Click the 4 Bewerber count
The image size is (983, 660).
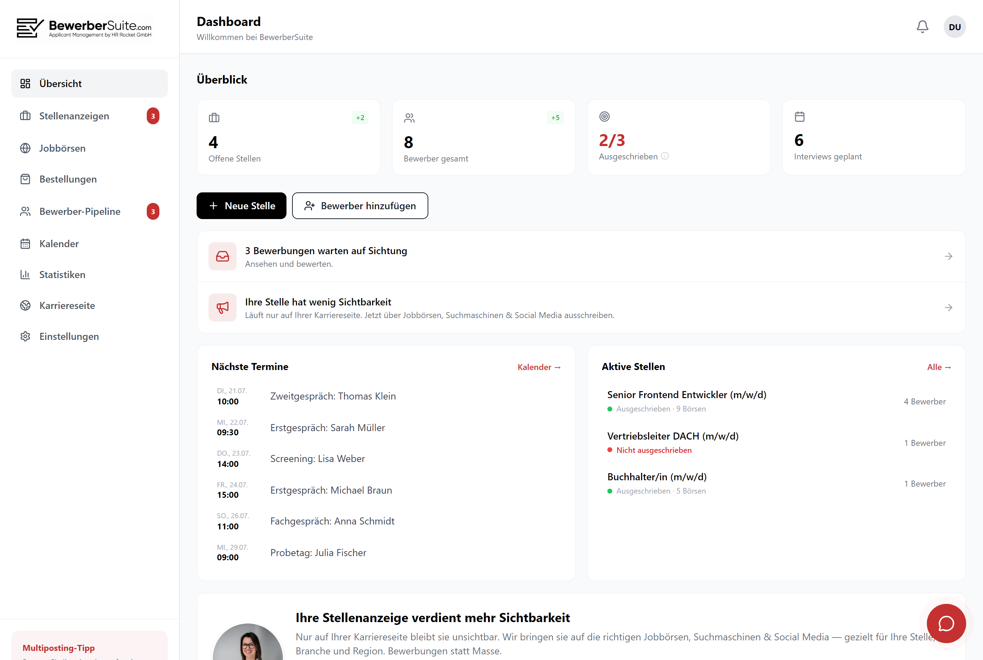pyautogui.click(x=924, y=402)
